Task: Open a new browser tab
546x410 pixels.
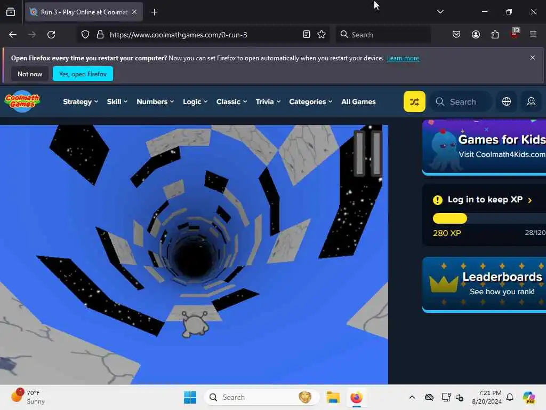Action: click(x=154, y=12)
